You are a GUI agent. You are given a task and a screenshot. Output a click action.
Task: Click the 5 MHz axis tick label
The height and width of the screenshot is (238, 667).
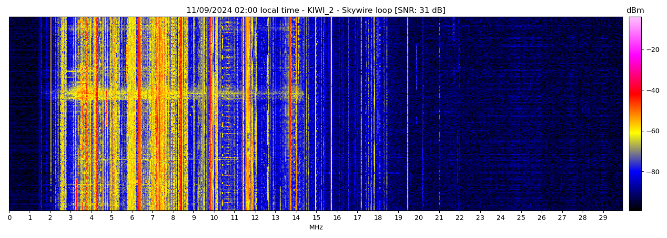tap(111, 218)
